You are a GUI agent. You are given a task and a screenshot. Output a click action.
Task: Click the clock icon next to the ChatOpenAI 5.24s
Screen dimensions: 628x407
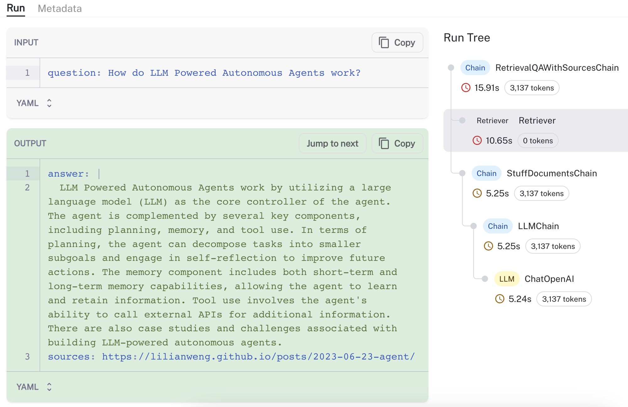click(x=500, y=299)
